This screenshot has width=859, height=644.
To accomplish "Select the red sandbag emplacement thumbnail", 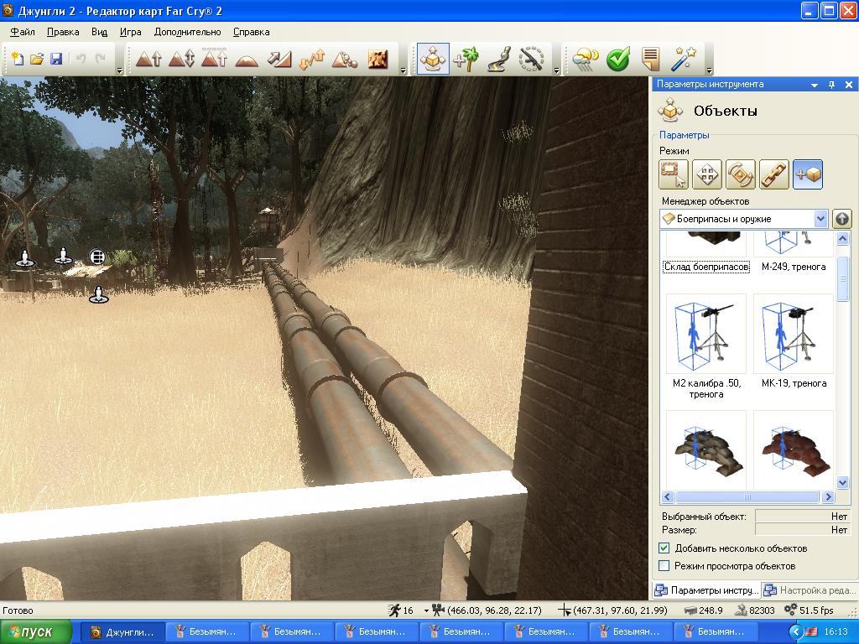I will pyautogui.click(x=794, y=450).
